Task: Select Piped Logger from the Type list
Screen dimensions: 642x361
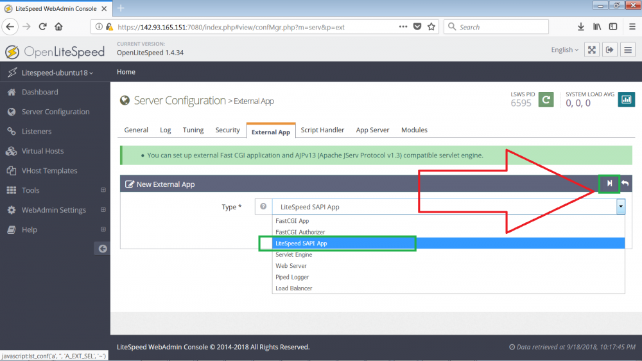Action: [x=448, y=277]
